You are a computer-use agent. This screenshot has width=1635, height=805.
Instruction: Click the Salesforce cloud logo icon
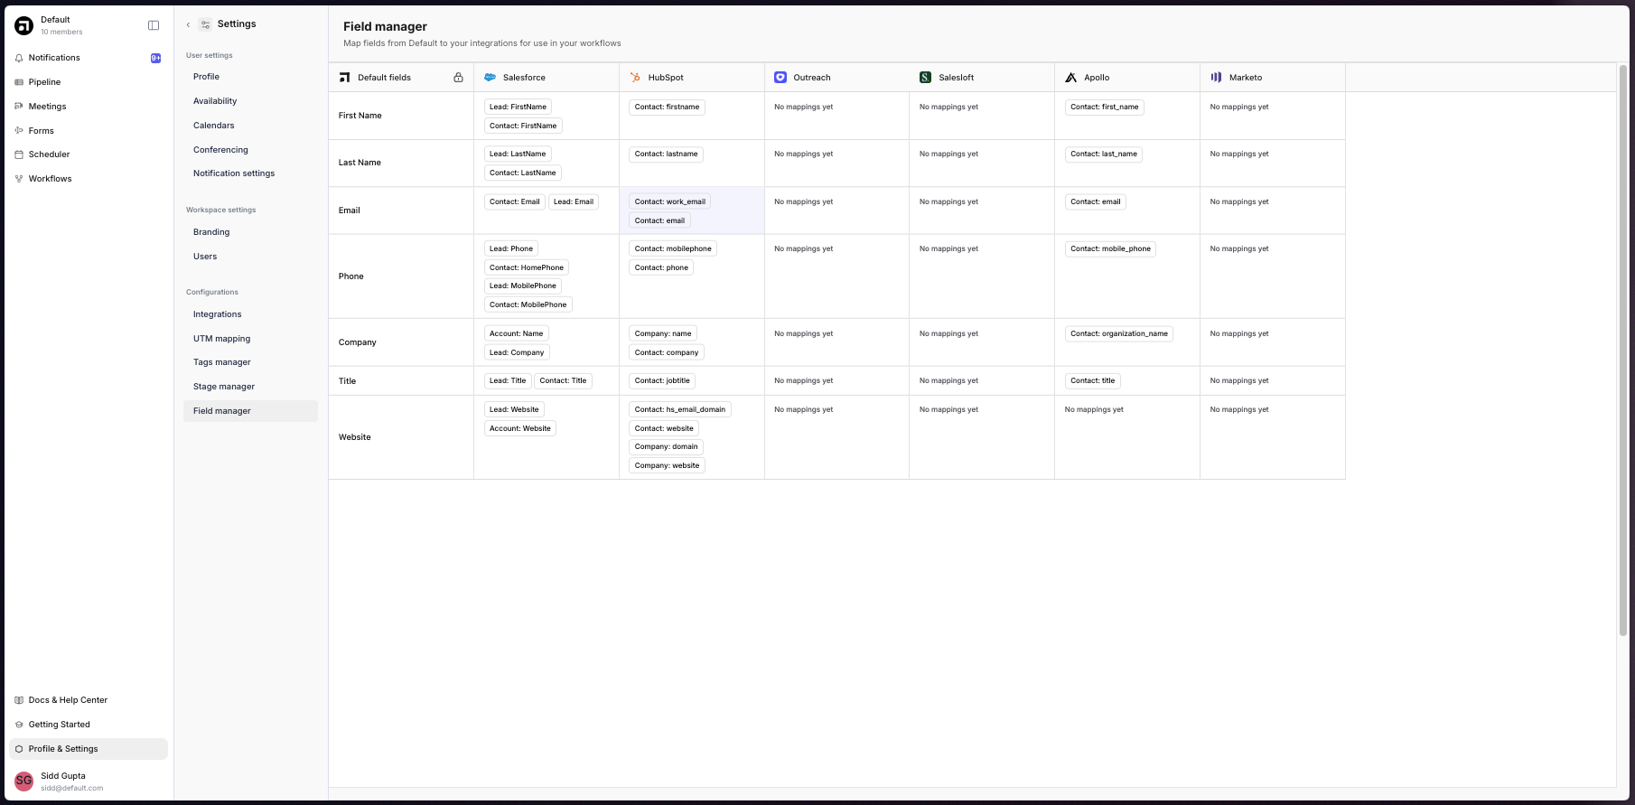click(x=490, y=78)
